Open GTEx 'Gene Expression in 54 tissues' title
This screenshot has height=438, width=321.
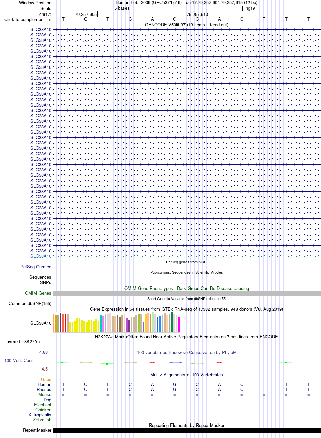(x=187, y=309)
